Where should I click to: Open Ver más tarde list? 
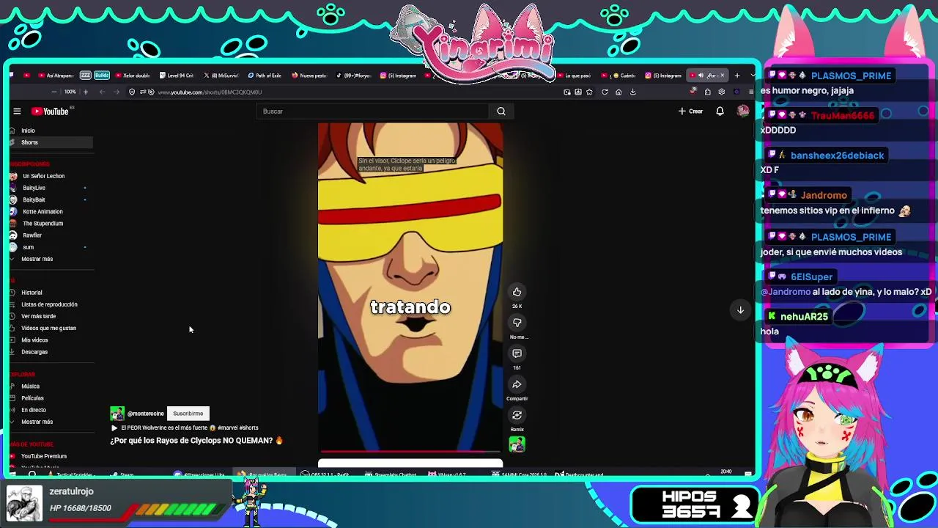38,316
